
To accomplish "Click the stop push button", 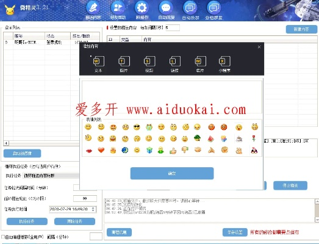I will (x=290, y=185).
